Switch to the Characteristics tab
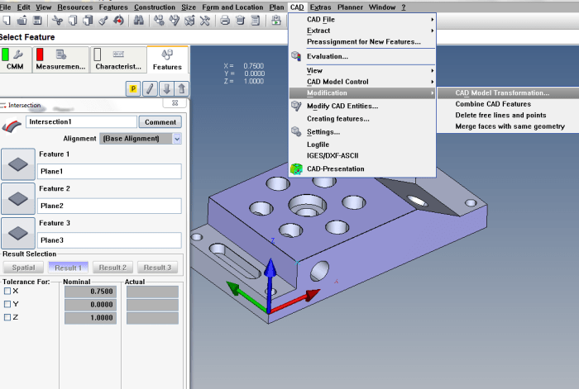Viewport: 579px width, 389px height. point(117,60)
